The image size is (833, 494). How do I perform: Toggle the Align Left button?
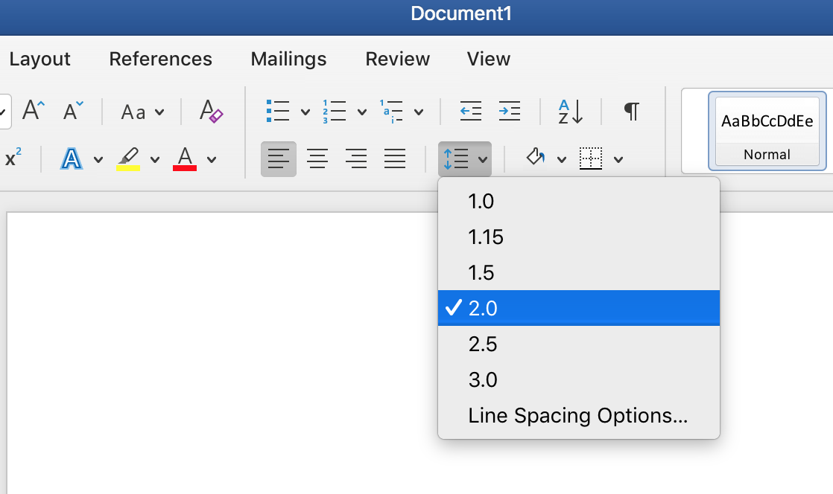click(279, 158)
